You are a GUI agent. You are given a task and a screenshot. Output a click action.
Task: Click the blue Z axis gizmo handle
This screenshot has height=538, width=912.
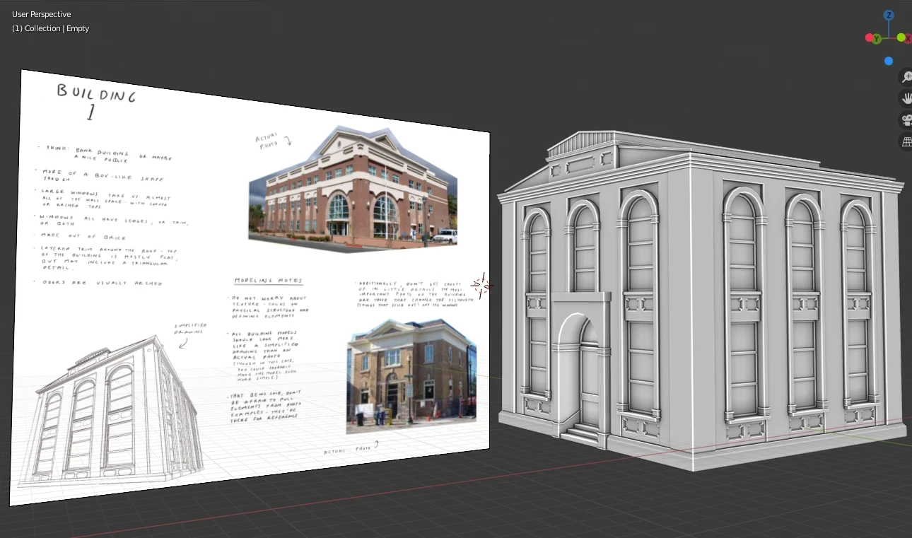889,15
